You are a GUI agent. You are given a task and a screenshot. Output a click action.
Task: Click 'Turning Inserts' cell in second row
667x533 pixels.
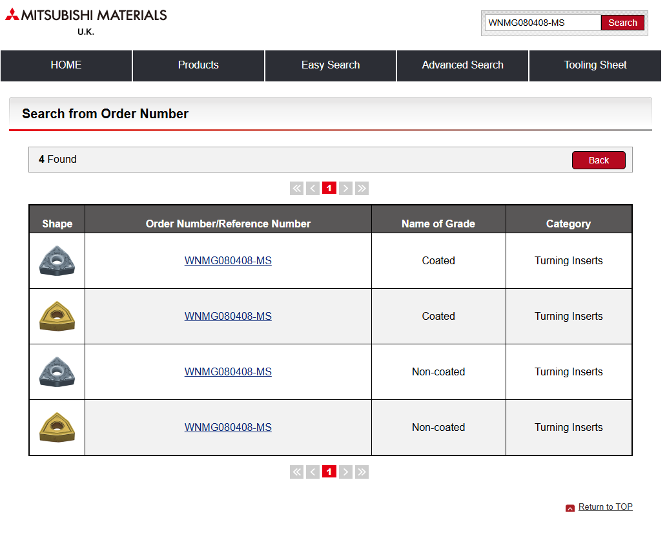pyautogui.click(x=569, y=317)
